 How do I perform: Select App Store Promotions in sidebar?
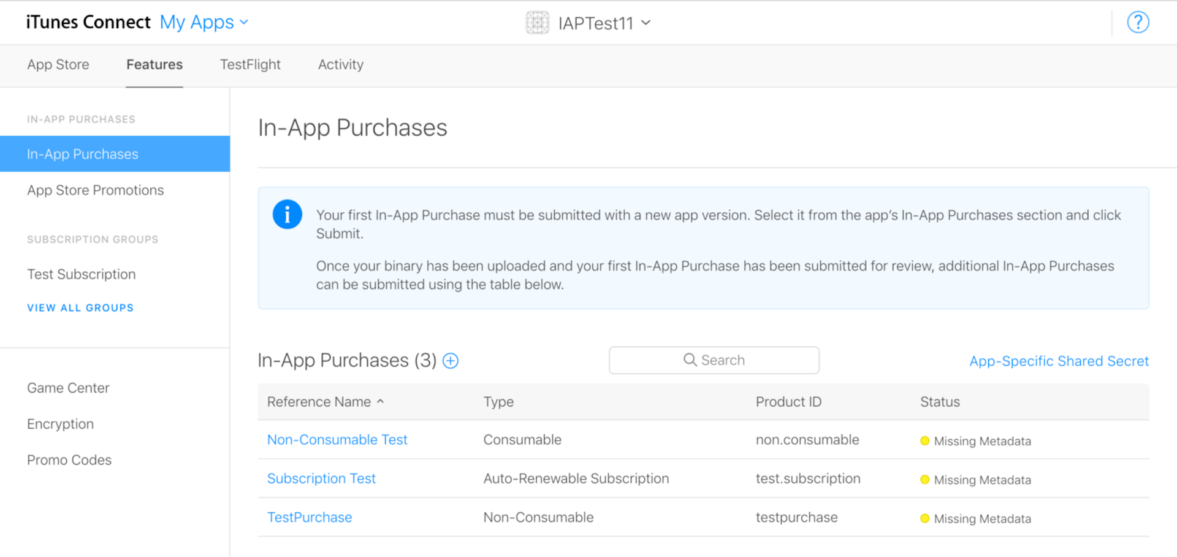click(x=96, y=190)
